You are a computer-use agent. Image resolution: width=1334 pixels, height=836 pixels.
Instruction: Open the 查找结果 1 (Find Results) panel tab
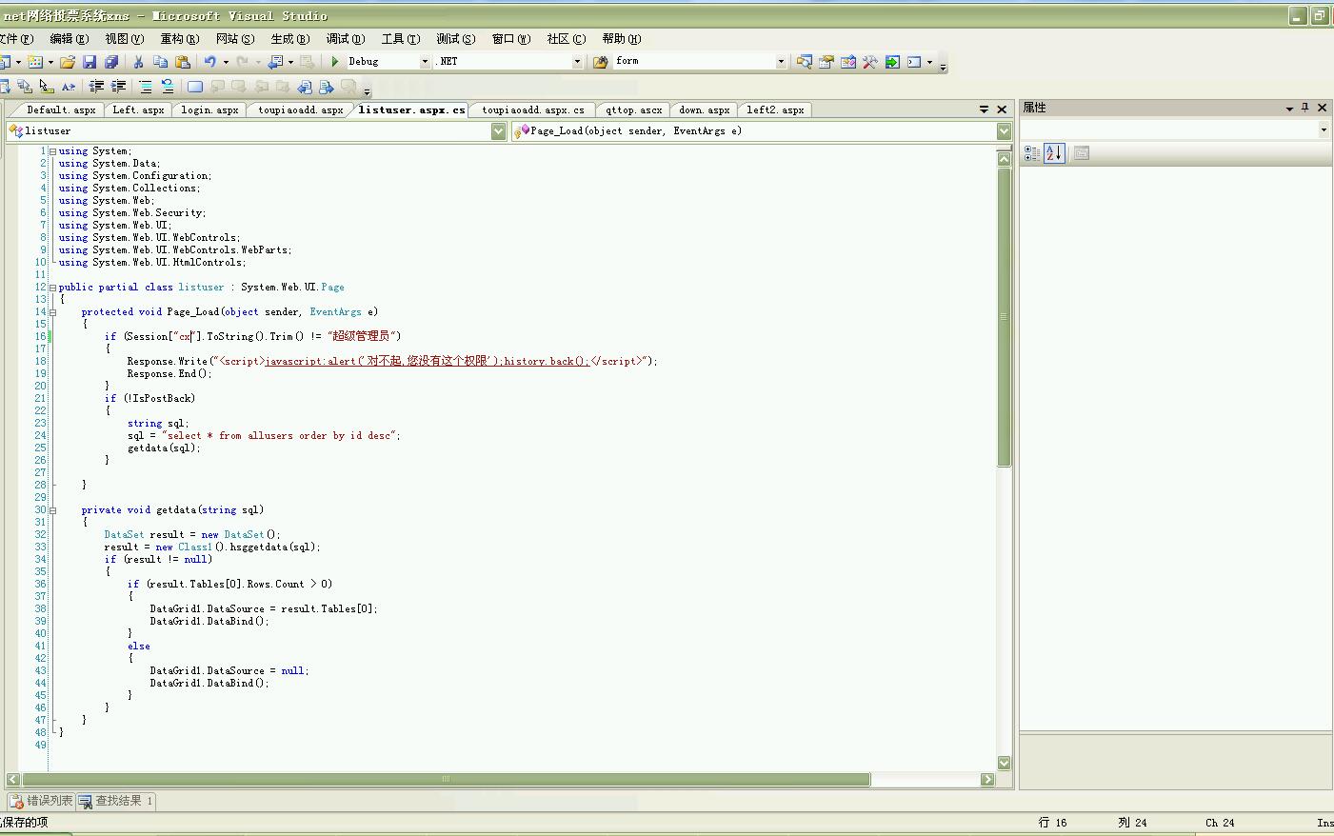(116, 801)
